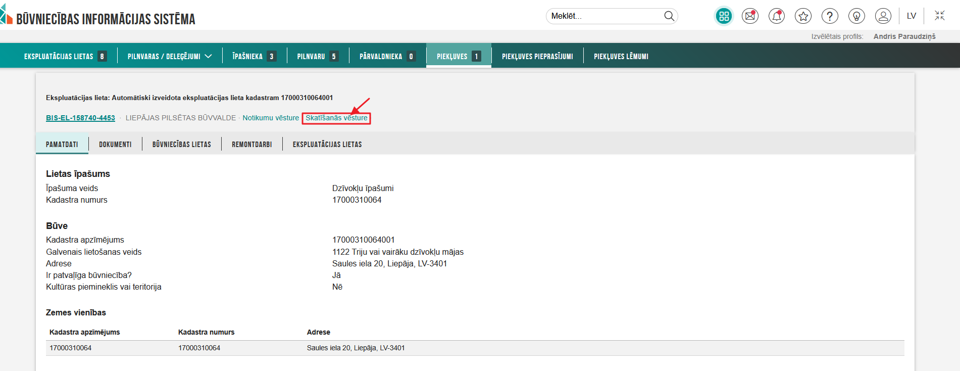This screenshot has width=960, height=371.
Task: Click the lightbulb ideas icon
Action: coord(856,16)
